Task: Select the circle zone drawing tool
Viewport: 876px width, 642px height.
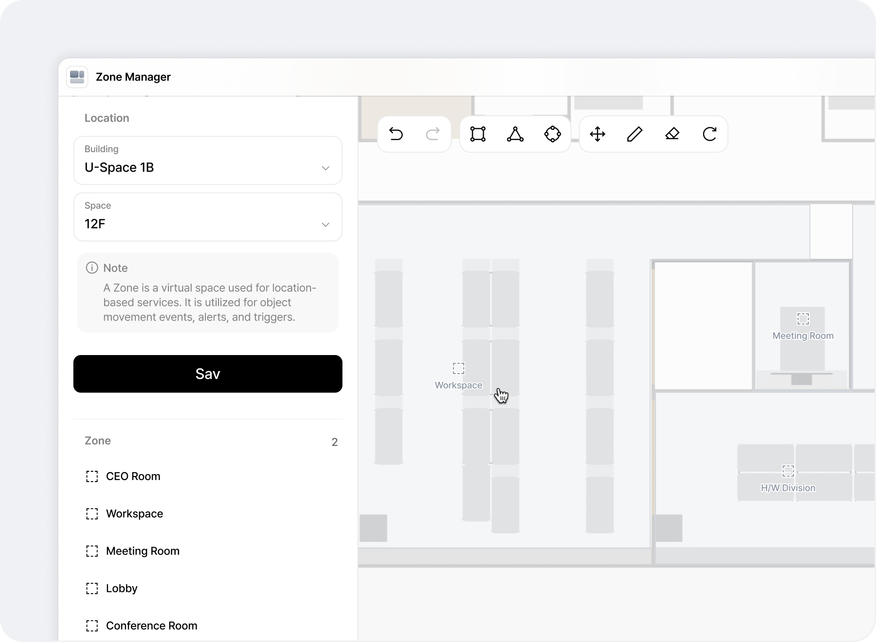Action: (552, 134)
